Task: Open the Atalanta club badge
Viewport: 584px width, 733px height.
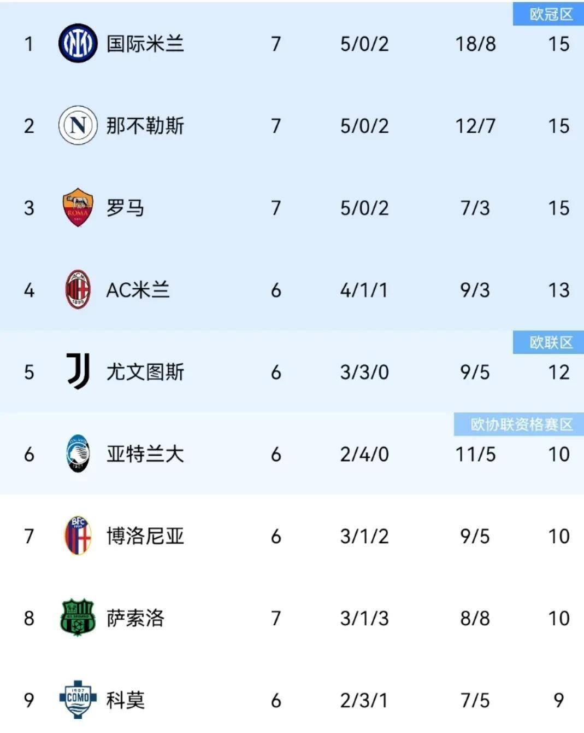Action: coord(78,453)
